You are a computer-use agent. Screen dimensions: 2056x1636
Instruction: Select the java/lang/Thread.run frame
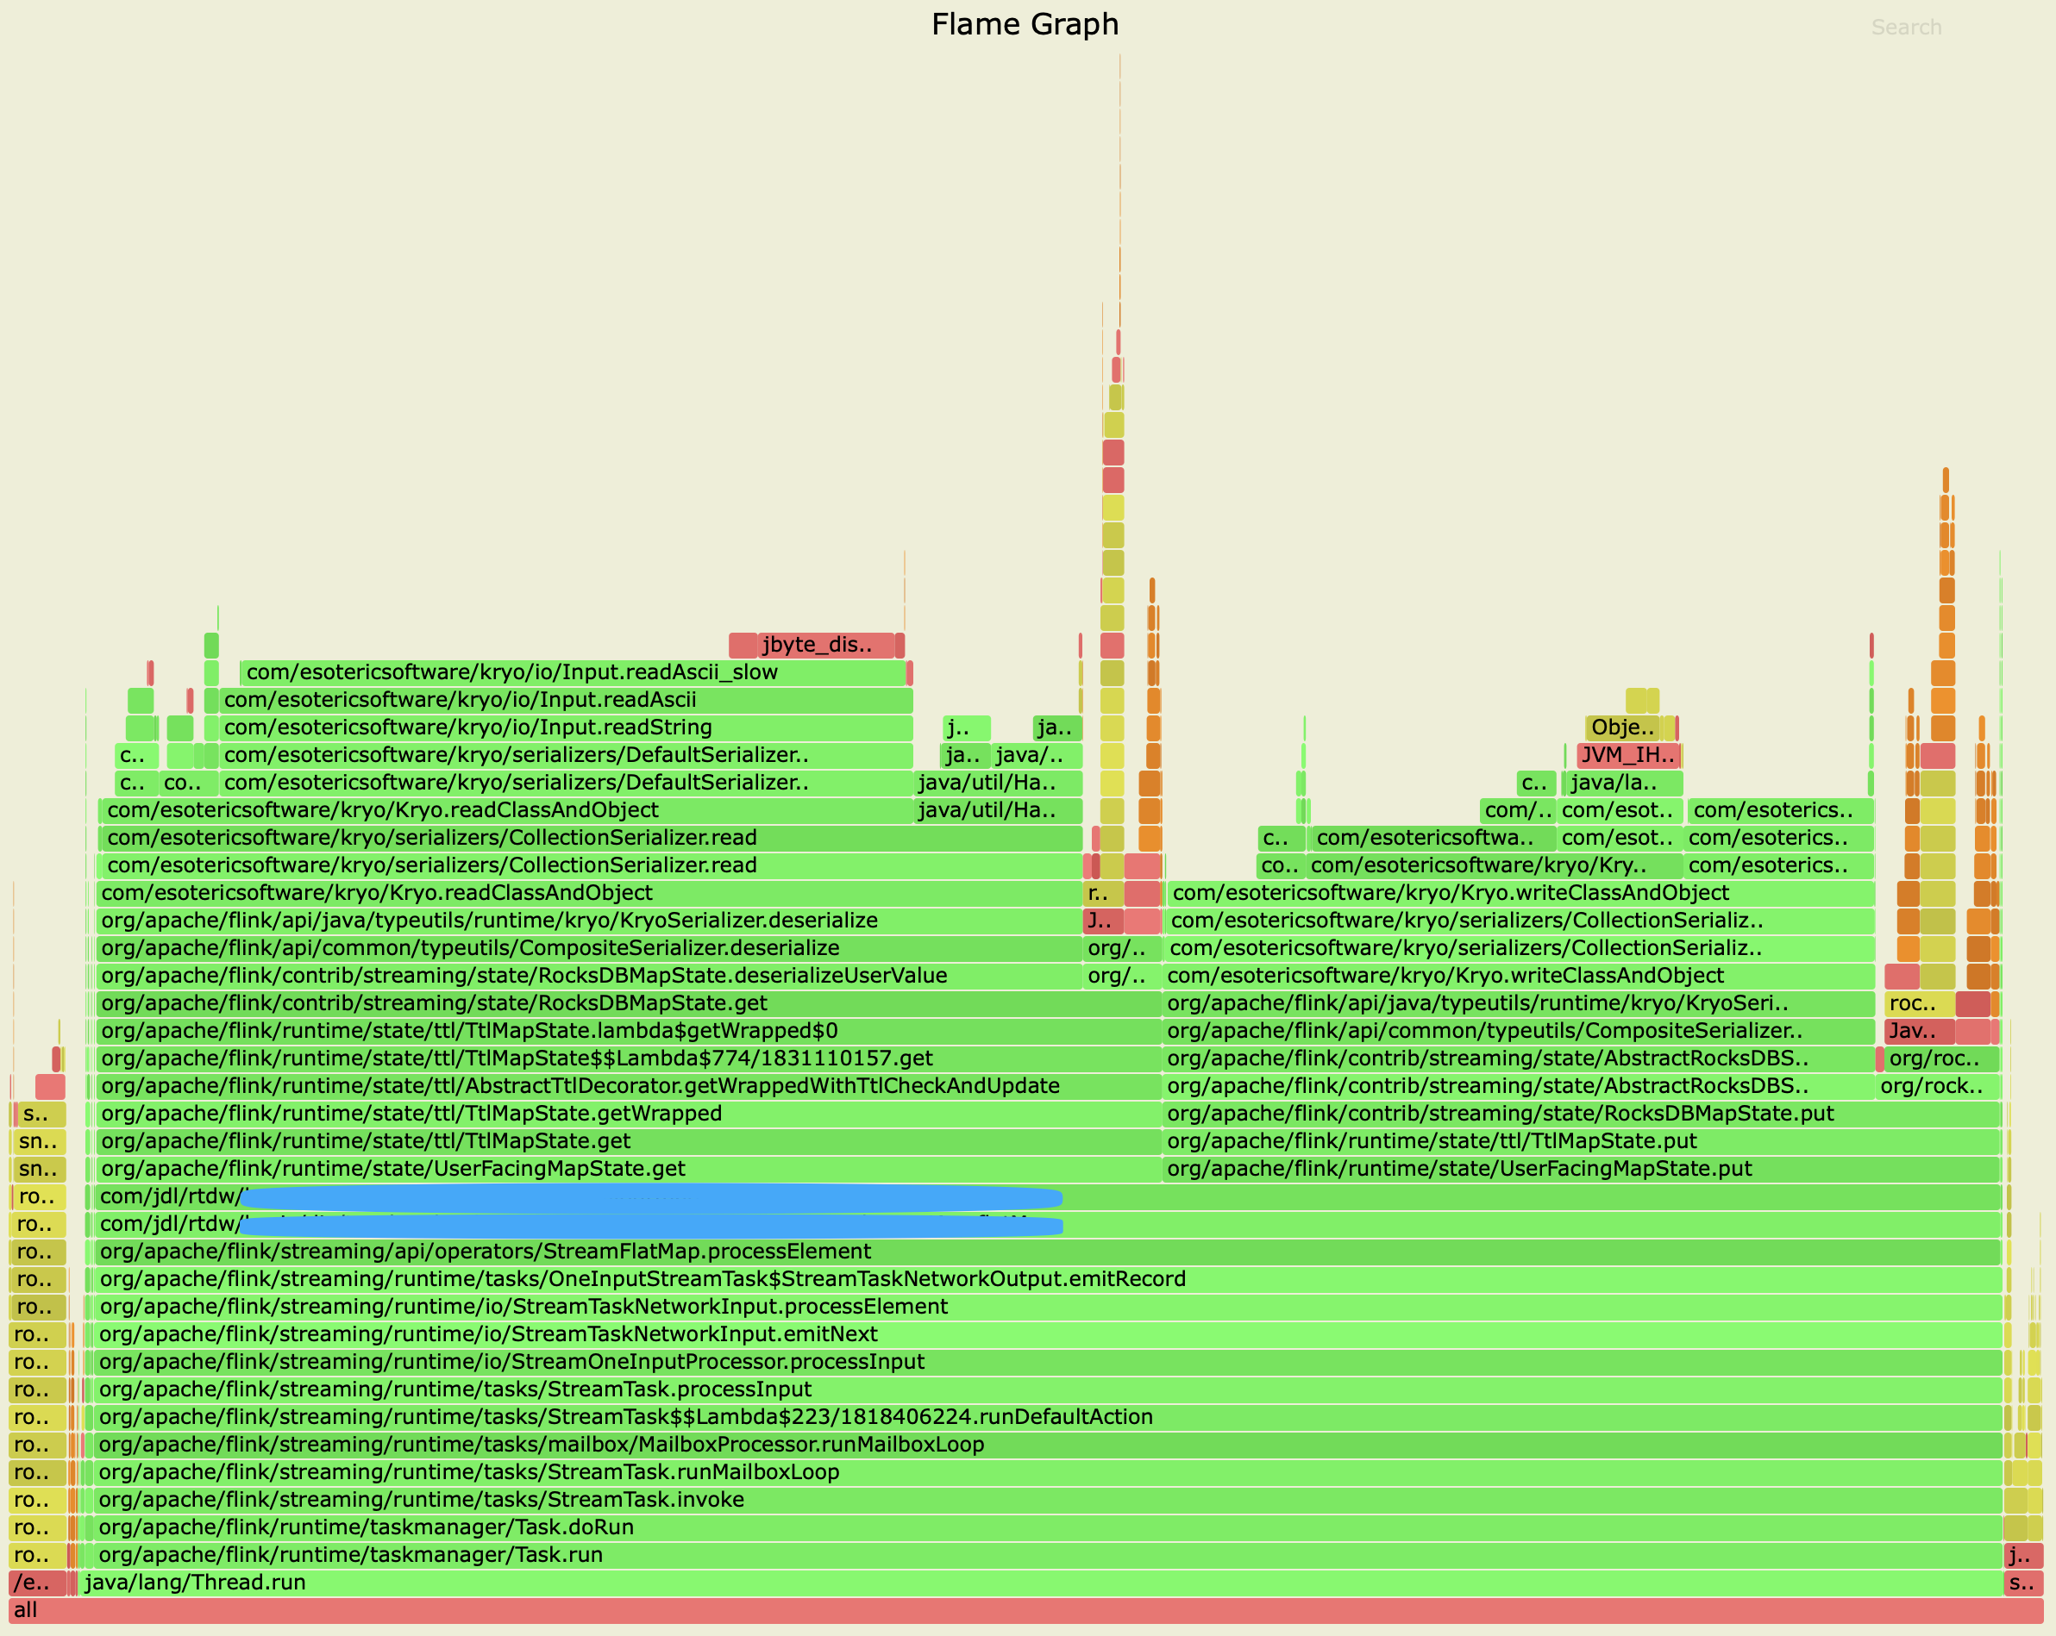[x=1039, y=1582]
